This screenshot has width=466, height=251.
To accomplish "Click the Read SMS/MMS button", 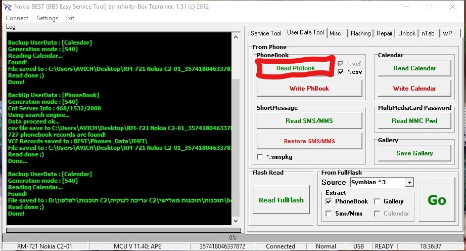I will [x=309, y=121].
